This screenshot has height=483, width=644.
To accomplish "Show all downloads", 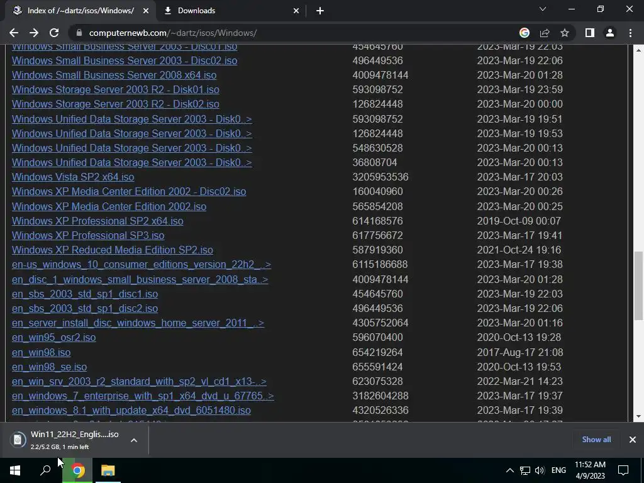I will (x=596, y=440).
